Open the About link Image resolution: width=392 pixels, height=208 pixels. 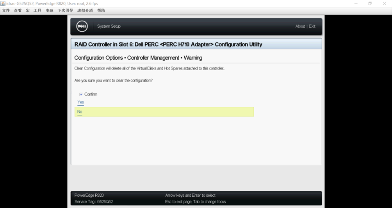click(300, 26)
